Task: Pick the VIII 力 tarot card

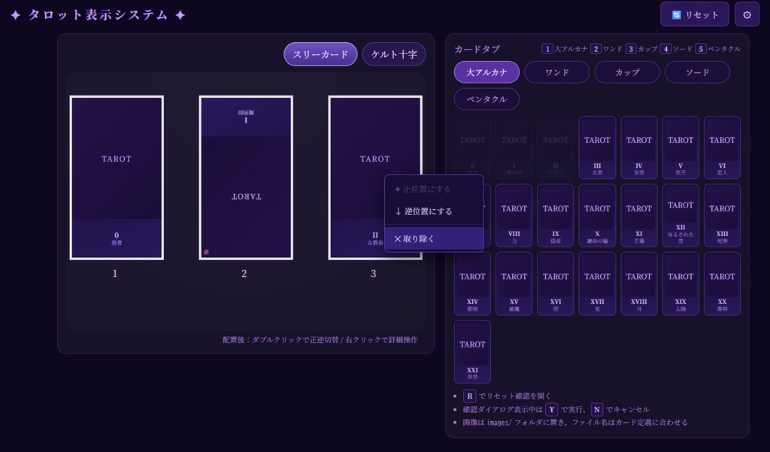Action: click(514, 215)
